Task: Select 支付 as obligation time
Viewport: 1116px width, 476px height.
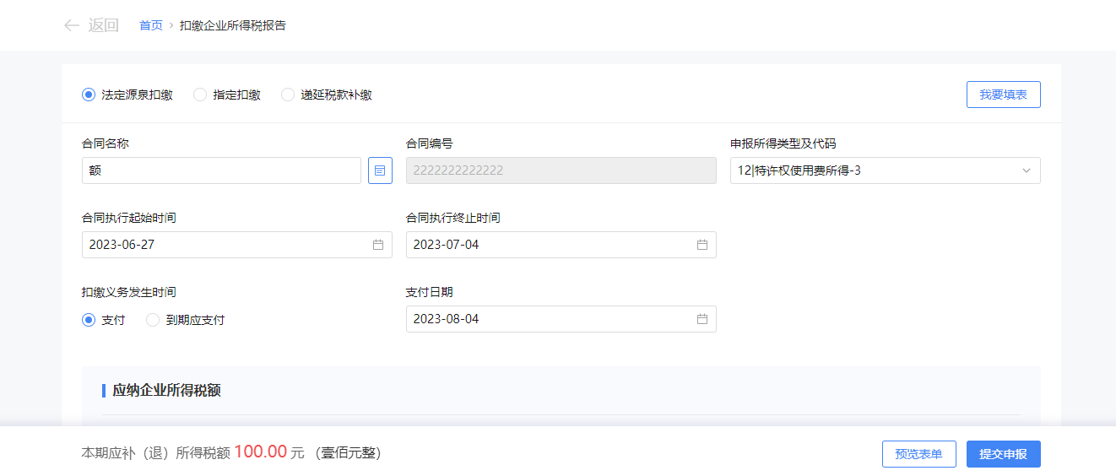Action: 89,321
